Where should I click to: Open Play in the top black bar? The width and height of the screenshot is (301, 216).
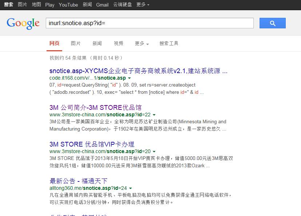[x=50, y=5]
